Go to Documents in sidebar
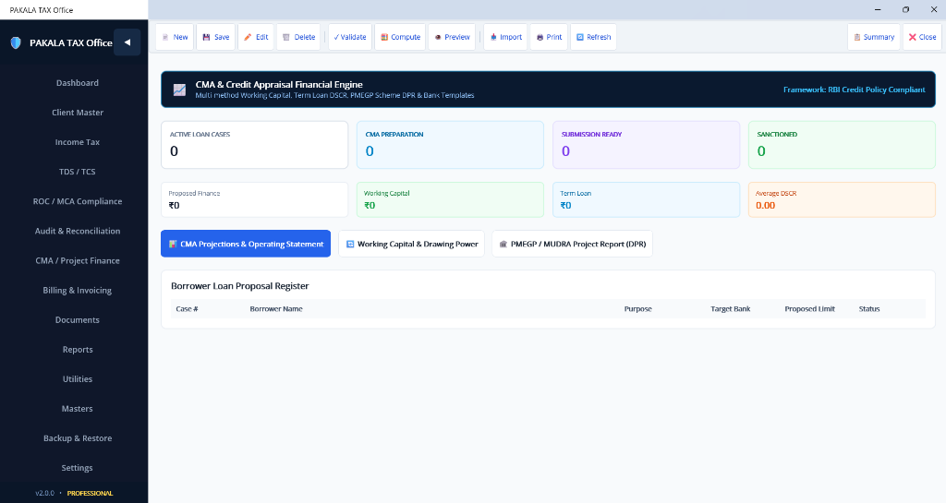946x503 pixels. (x=78, y=320)
